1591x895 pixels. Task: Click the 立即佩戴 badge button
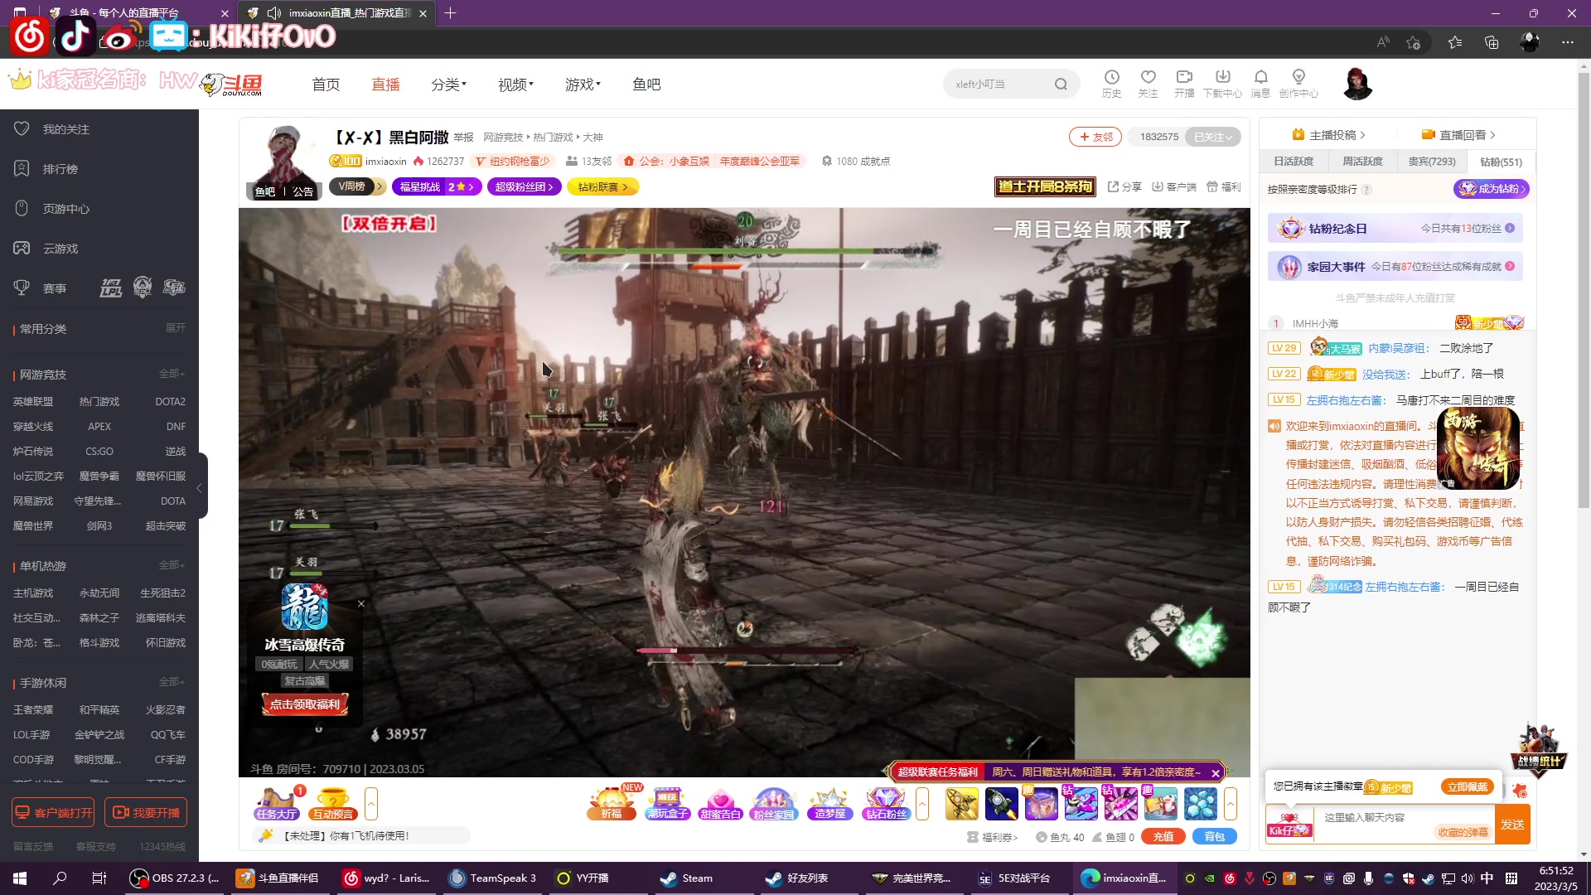1468,786
